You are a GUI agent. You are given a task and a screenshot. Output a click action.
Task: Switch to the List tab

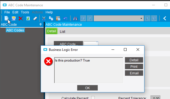(63, 32)
